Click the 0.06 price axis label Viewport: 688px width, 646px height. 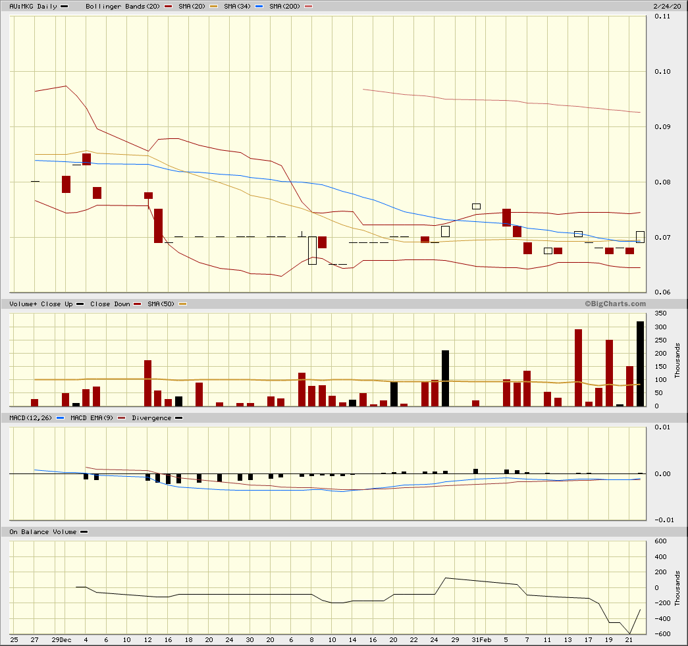click(662, 292)
